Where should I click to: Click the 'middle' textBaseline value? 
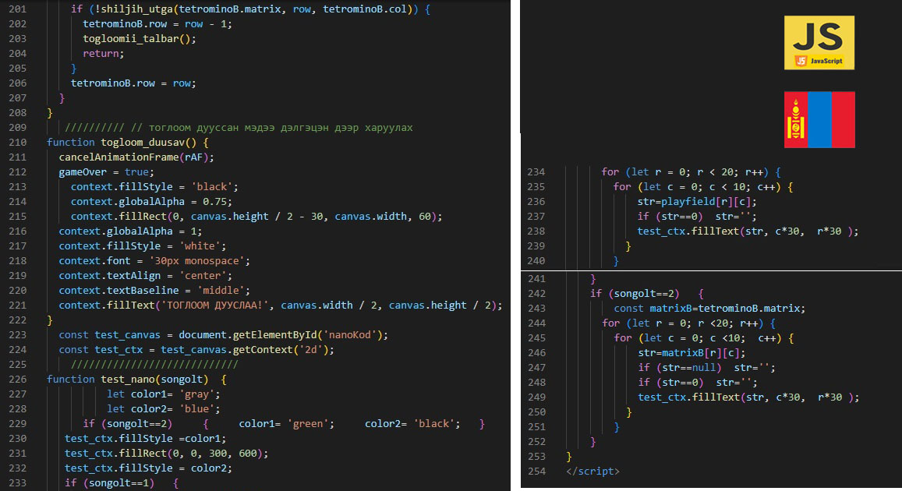pyautogui.click(x=223, y=291)
